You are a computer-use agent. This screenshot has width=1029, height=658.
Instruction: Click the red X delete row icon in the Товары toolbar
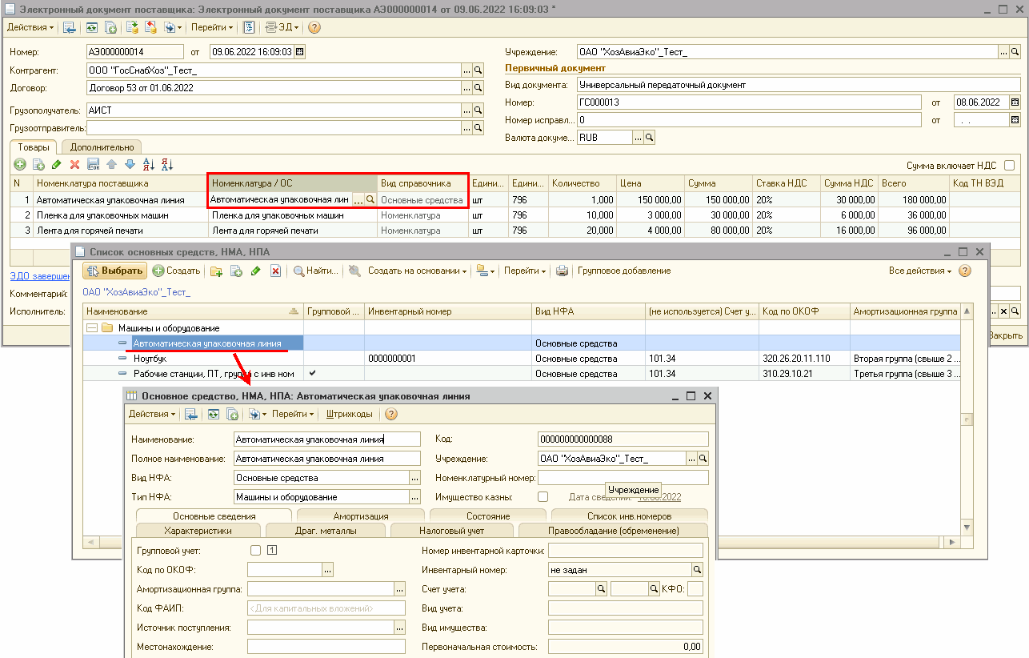(x=75, y=164)
